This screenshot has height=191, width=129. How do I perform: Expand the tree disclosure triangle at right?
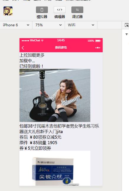click(127, 34)
